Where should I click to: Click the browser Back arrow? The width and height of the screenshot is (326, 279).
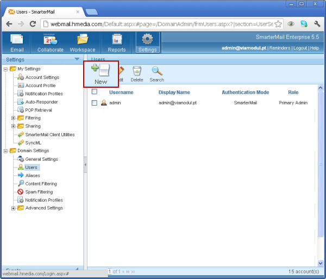pyautogui.click(x=9, y=24)
